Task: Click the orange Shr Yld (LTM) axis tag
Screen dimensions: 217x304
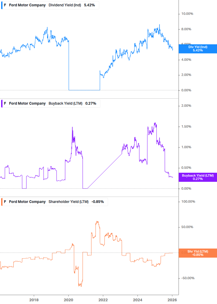Action: click(x=198, y=253)
